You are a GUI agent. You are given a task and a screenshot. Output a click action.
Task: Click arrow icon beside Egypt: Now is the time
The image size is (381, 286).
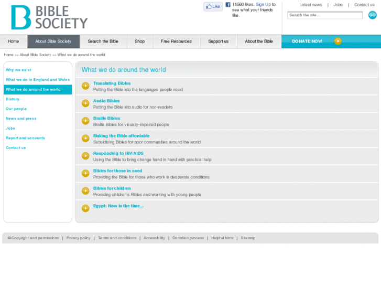click(x=85, y=209)
